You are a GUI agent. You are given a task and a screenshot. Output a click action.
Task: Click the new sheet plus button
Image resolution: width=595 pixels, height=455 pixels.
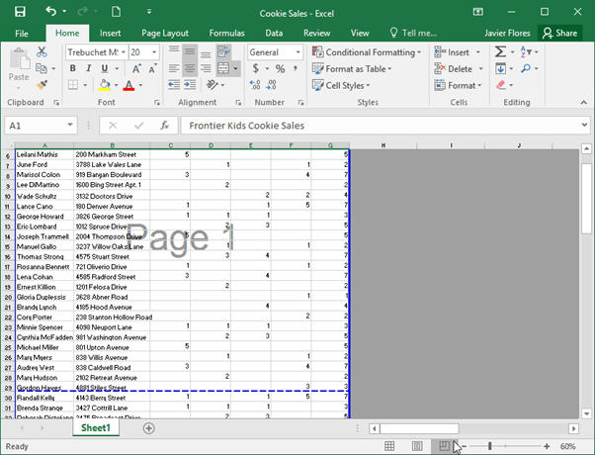(x=148, y=428)
